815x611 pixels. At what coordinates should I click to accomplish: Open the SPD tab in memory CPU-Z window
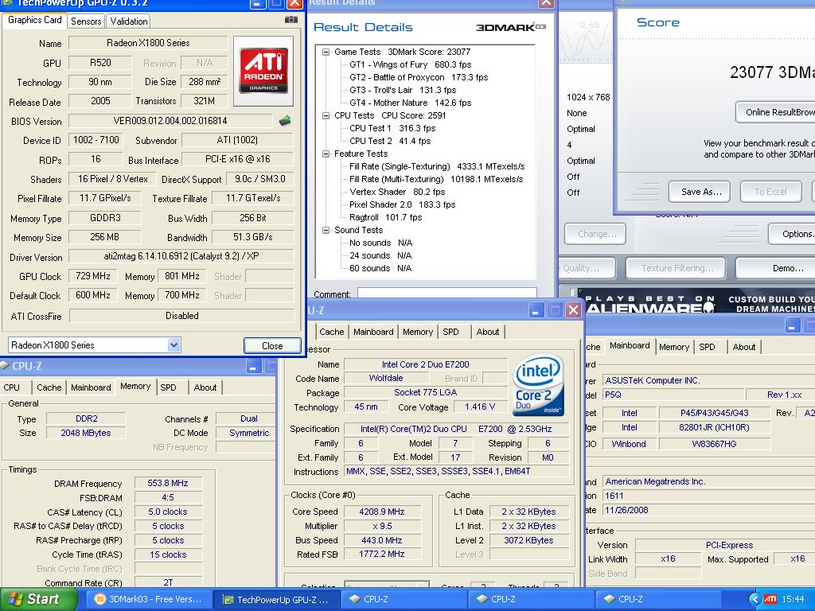click(168, 387)
